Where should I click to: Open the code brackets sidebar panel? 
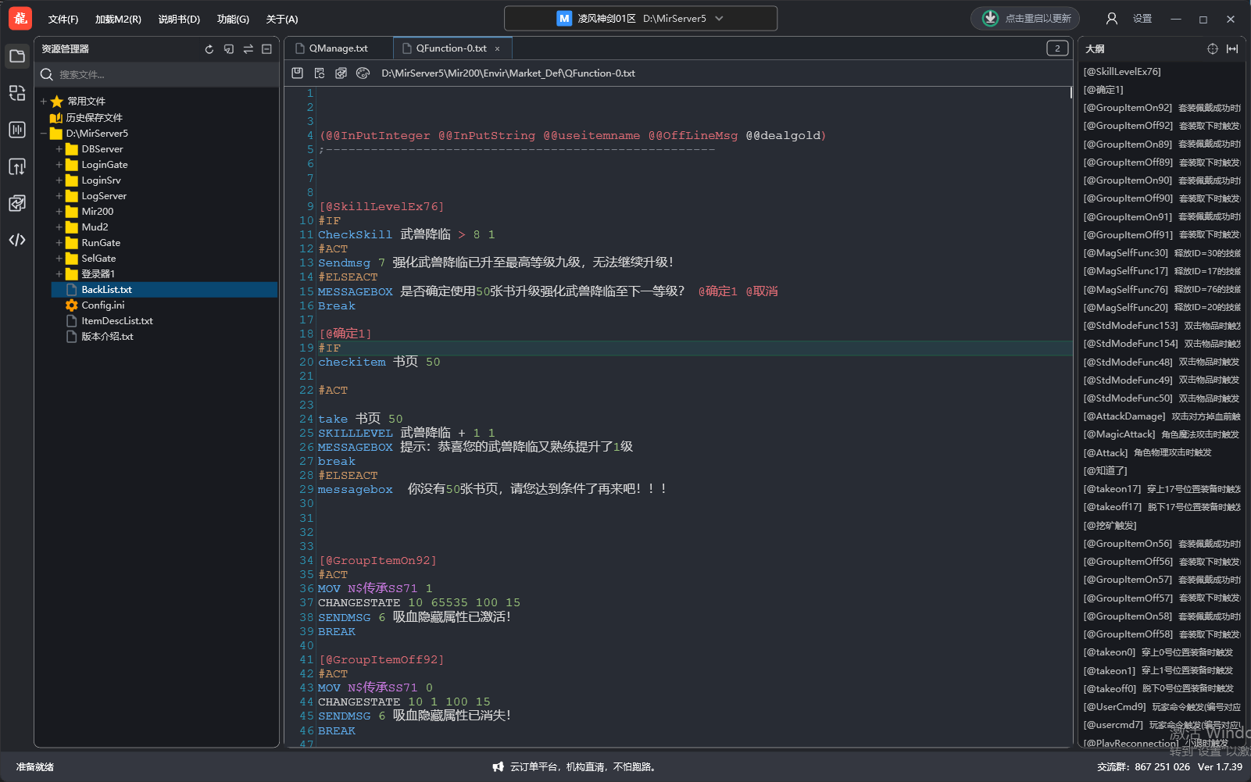pos(17,240)
